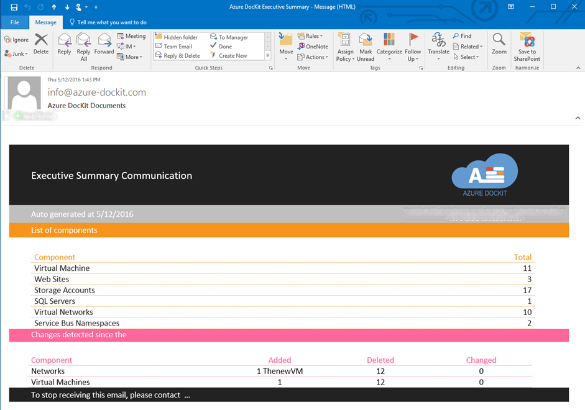Click the Find tool
This screenshot has width=585, height=410.
(463, 36)
